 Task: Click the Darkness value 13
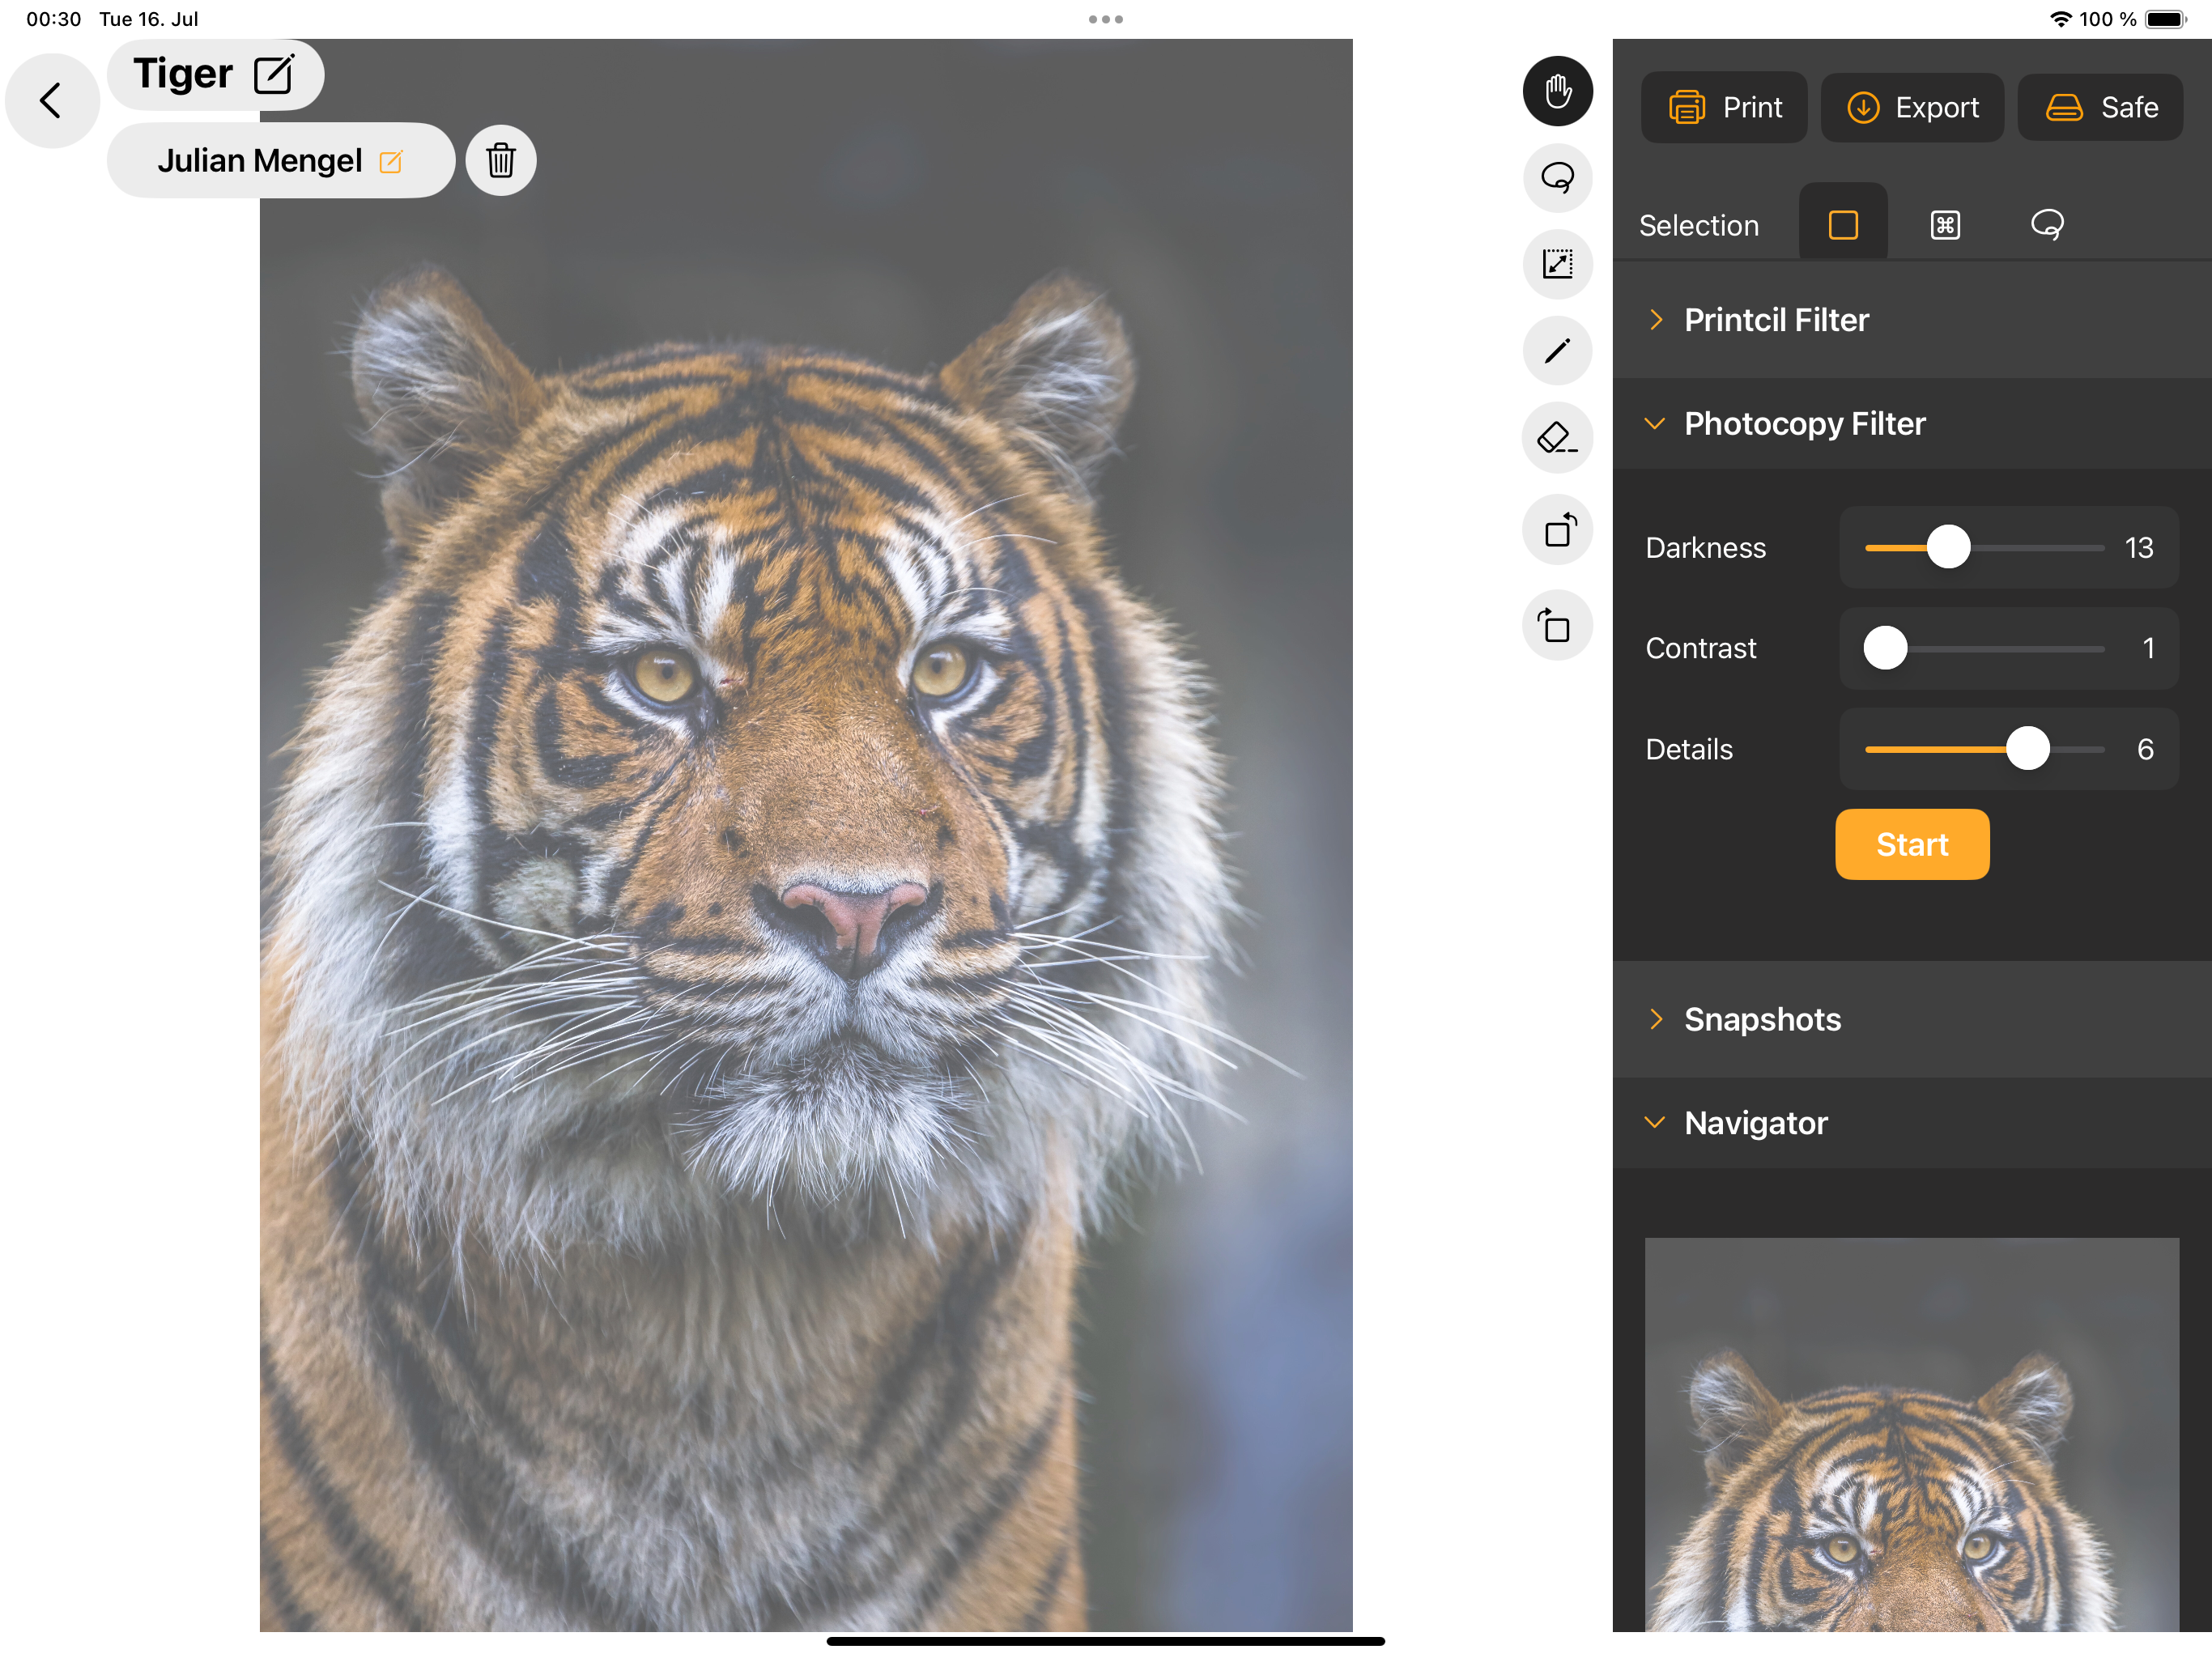click(2138, 548)
